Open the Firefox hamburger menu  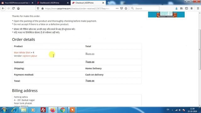(198, 8)
